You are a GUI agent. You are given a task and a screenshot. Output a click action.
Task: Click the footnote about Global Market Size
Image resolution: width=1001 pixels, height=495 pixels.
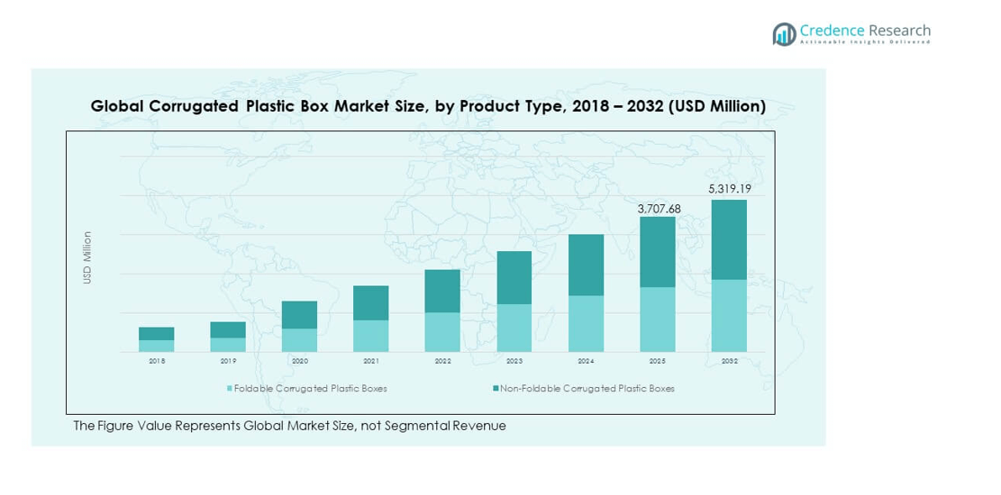coord(289,426)
